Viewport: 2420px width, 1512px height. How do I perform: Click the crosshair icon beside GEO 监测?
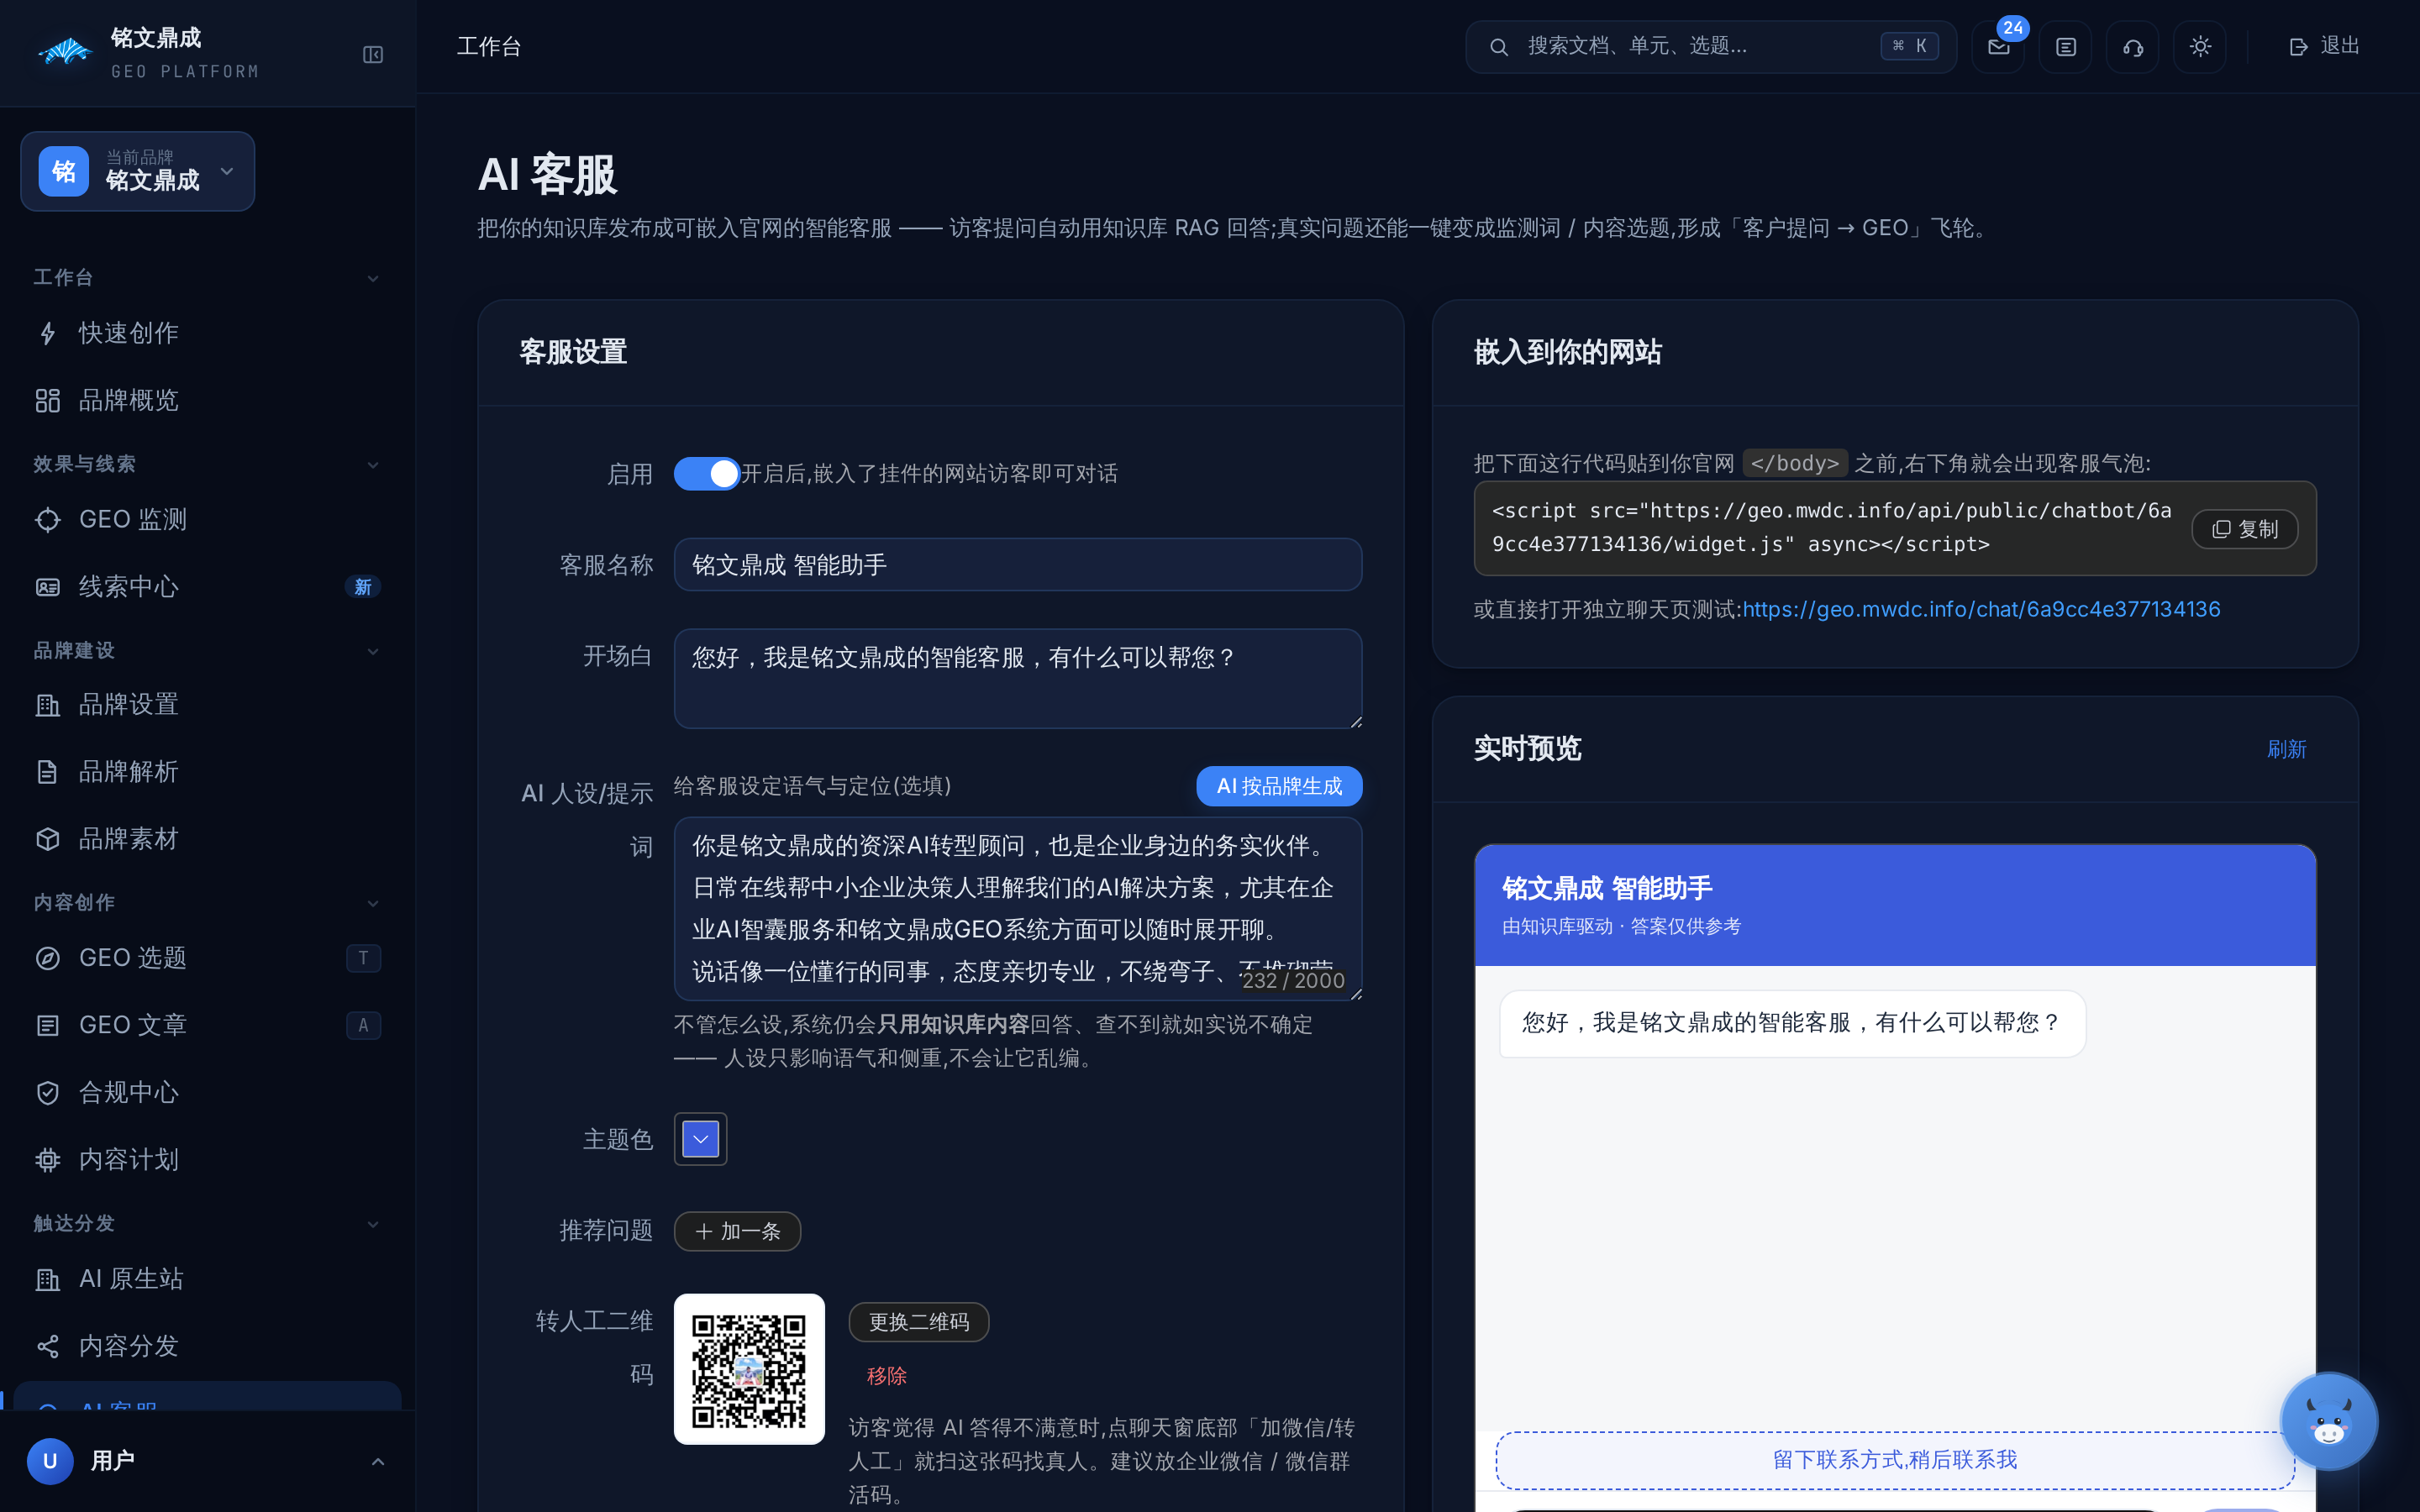[x=47, y=520]
